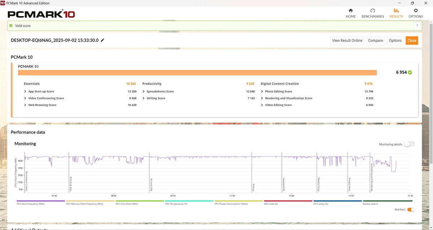
Task: Click the App Start-up value 13 200
Action: pos(132,92)
